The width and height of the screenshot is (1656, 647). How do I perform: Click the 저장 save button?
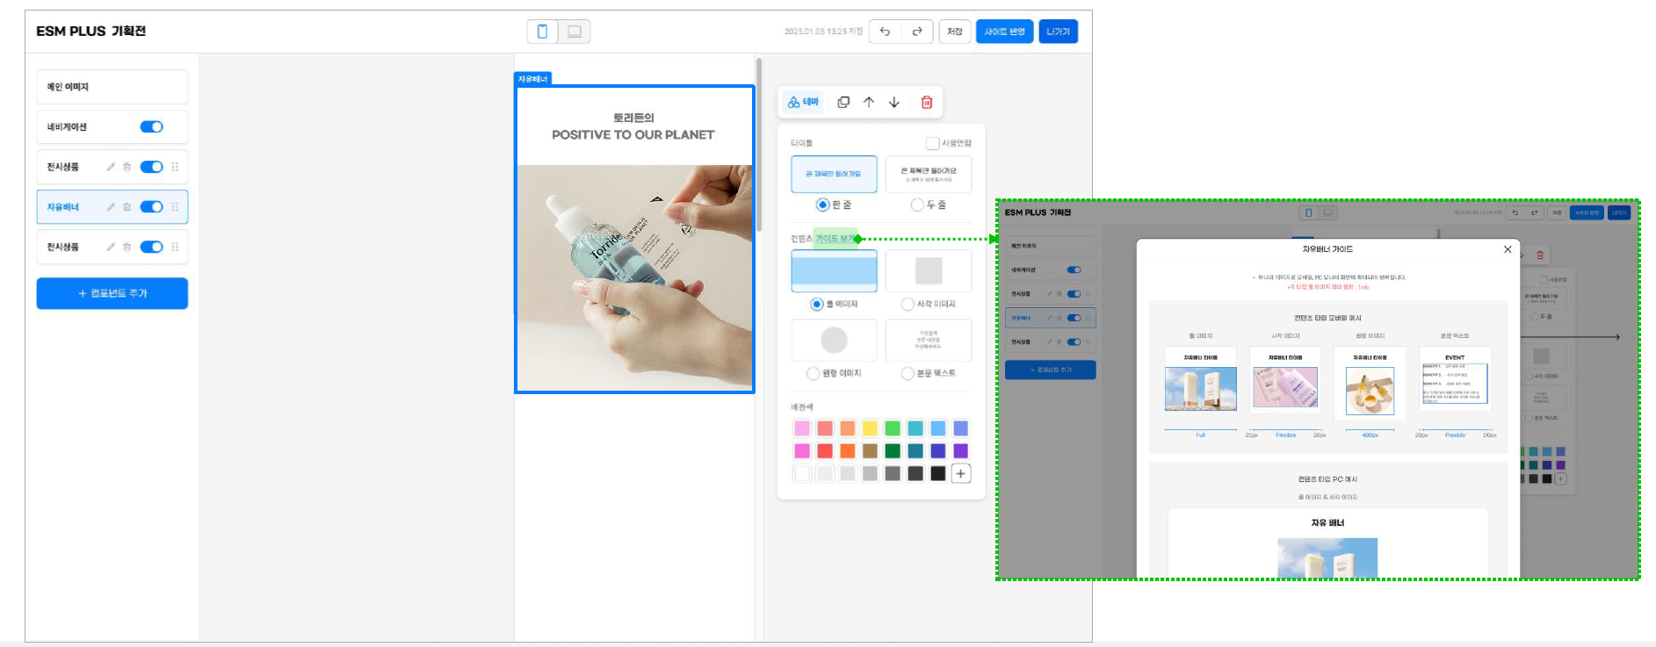pyautogui.click(x=955, y=32)
